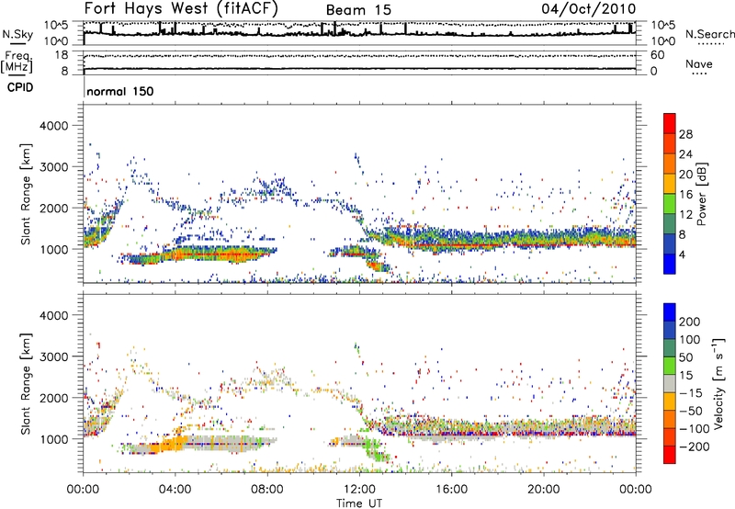Viewport: 735px width, 509px height.
Task: Click the plot title "Fort Hays West (fitACF)"
Action: (181, 8)
